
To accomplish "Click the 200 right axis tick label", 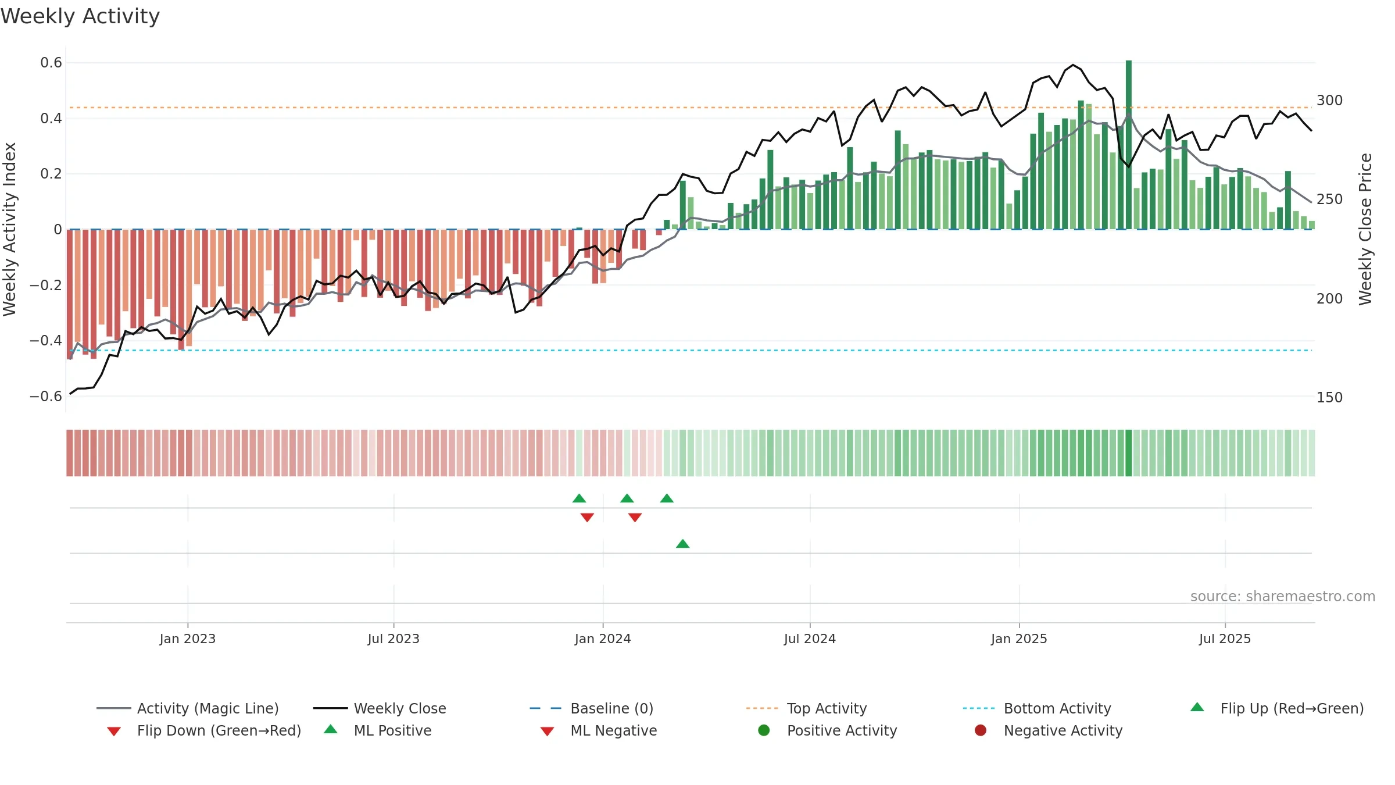I will click(1329, 298).
